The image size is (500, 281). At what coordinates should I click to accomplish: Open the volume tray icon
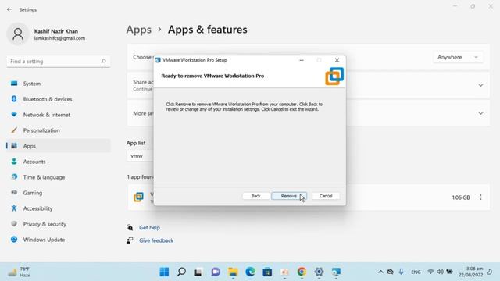tap(440, 272)
